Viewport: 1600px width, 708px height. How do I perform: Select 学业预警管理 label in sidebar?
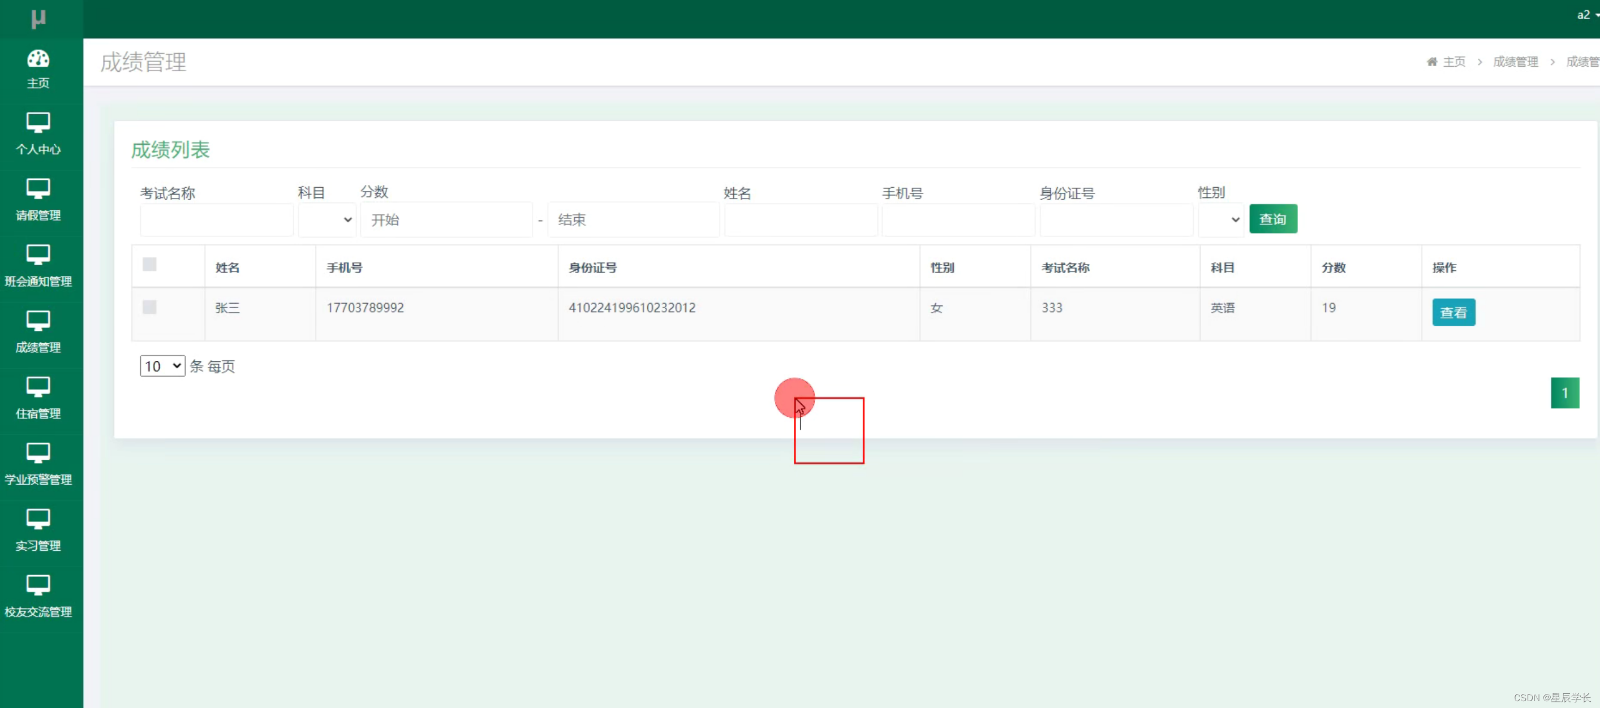[x=38, y=480]
